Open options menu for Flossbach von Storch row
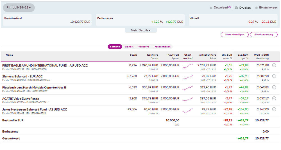 274,87
